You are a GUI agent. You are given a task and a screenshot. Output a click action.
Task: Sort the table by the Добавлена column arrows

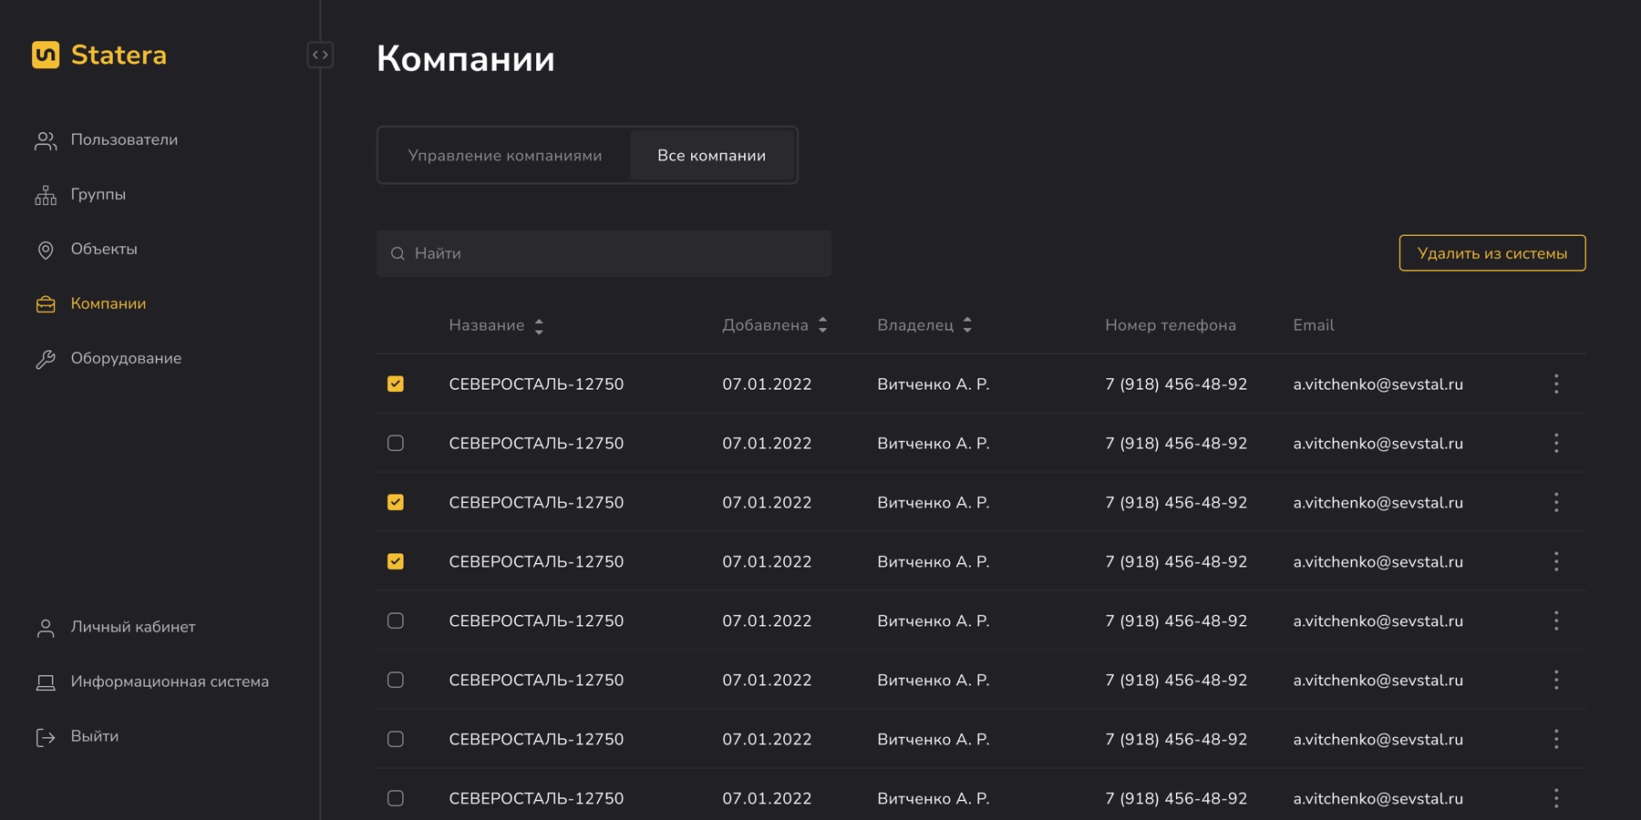coord(822,325)
